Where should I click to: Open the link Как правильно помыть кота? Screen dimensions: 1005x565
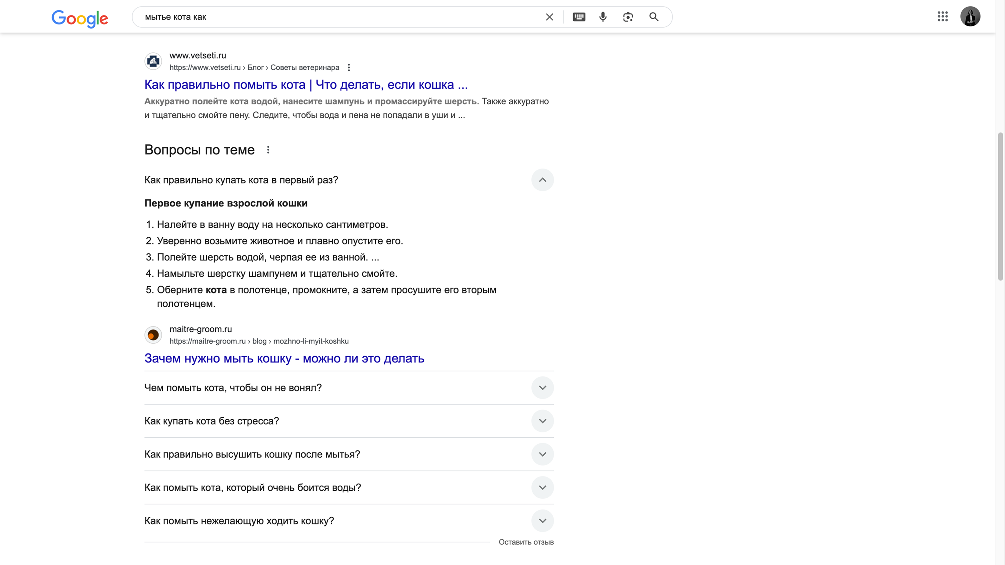click(306, 85)
